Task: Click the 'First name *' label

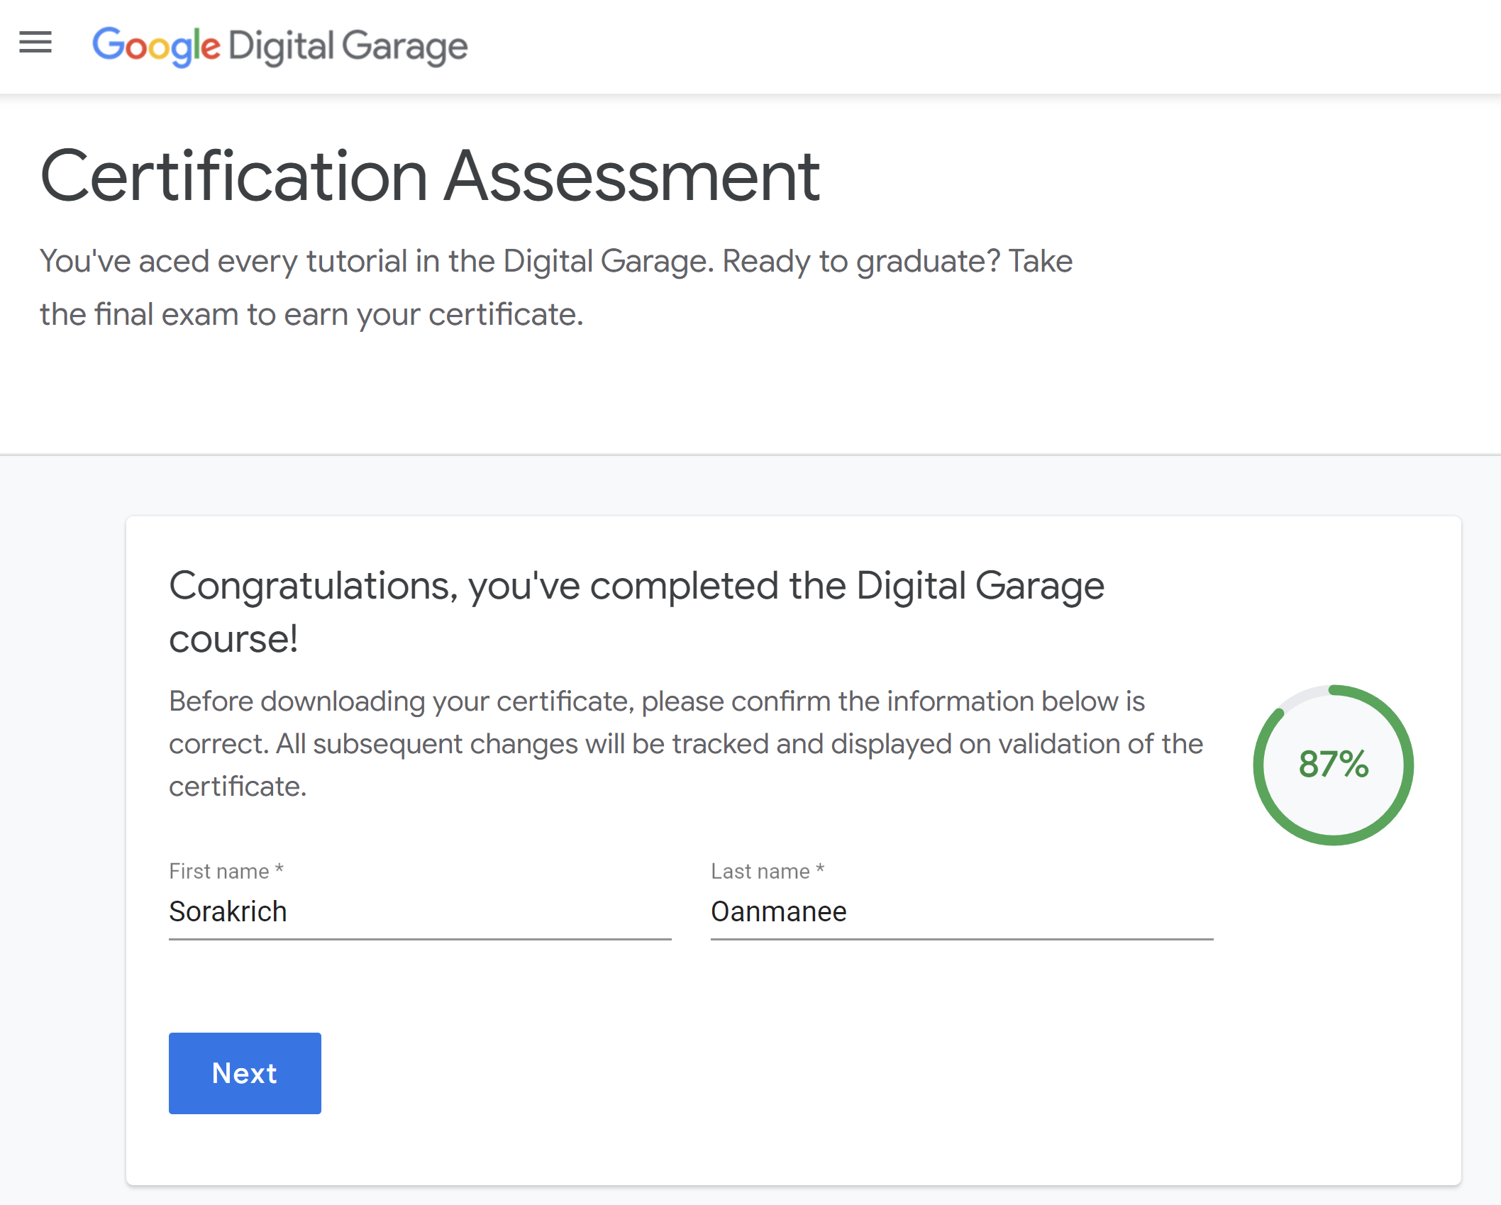Action: coord(226,871)
